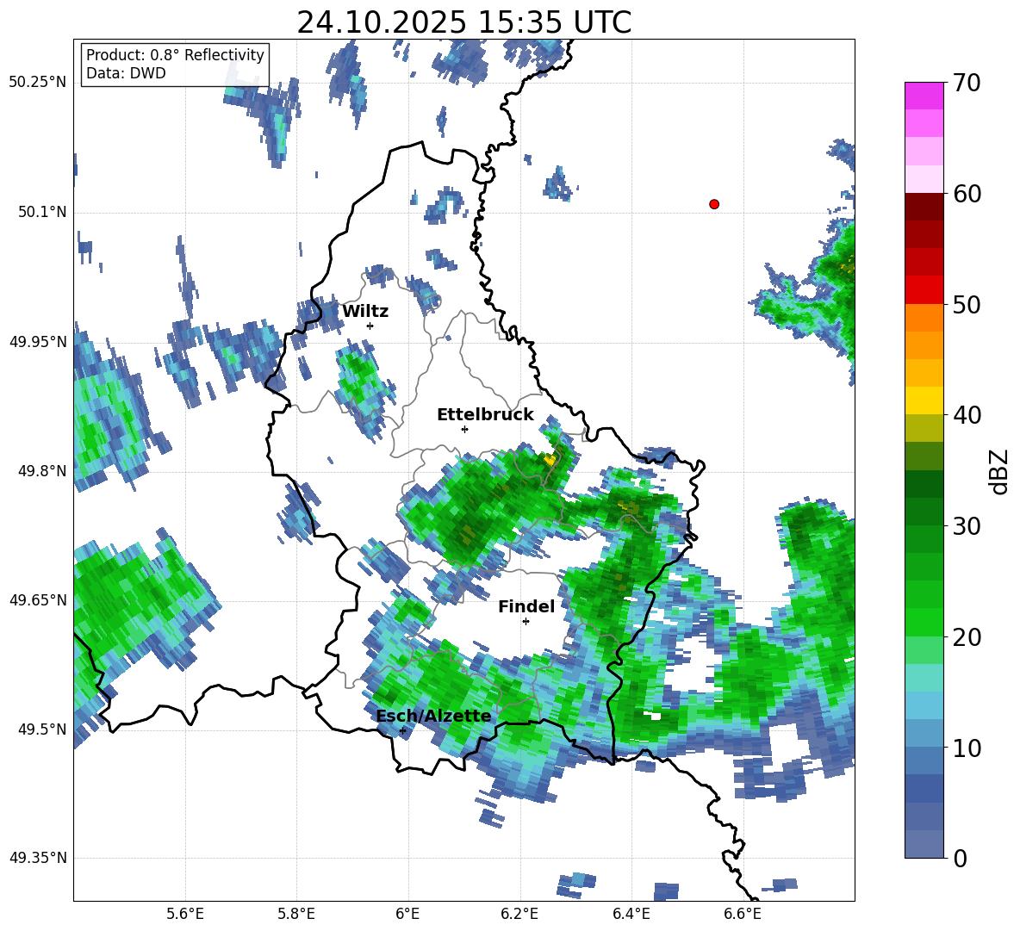This screenshot has width=1020, height=931.
Task: Click the 10 value on colorbar
Action: 967,748
